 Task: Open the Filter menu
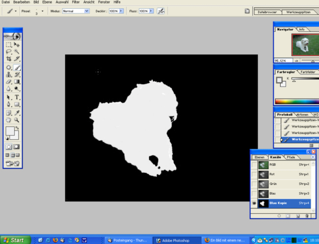pyautogui.click(x=76, y=2)
